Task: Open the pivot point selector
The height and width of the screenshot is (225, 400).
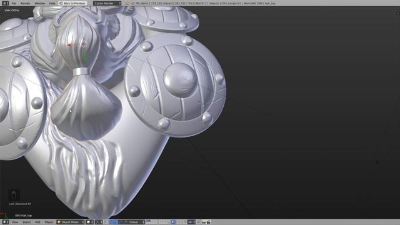Action: [x=99, y=222]
